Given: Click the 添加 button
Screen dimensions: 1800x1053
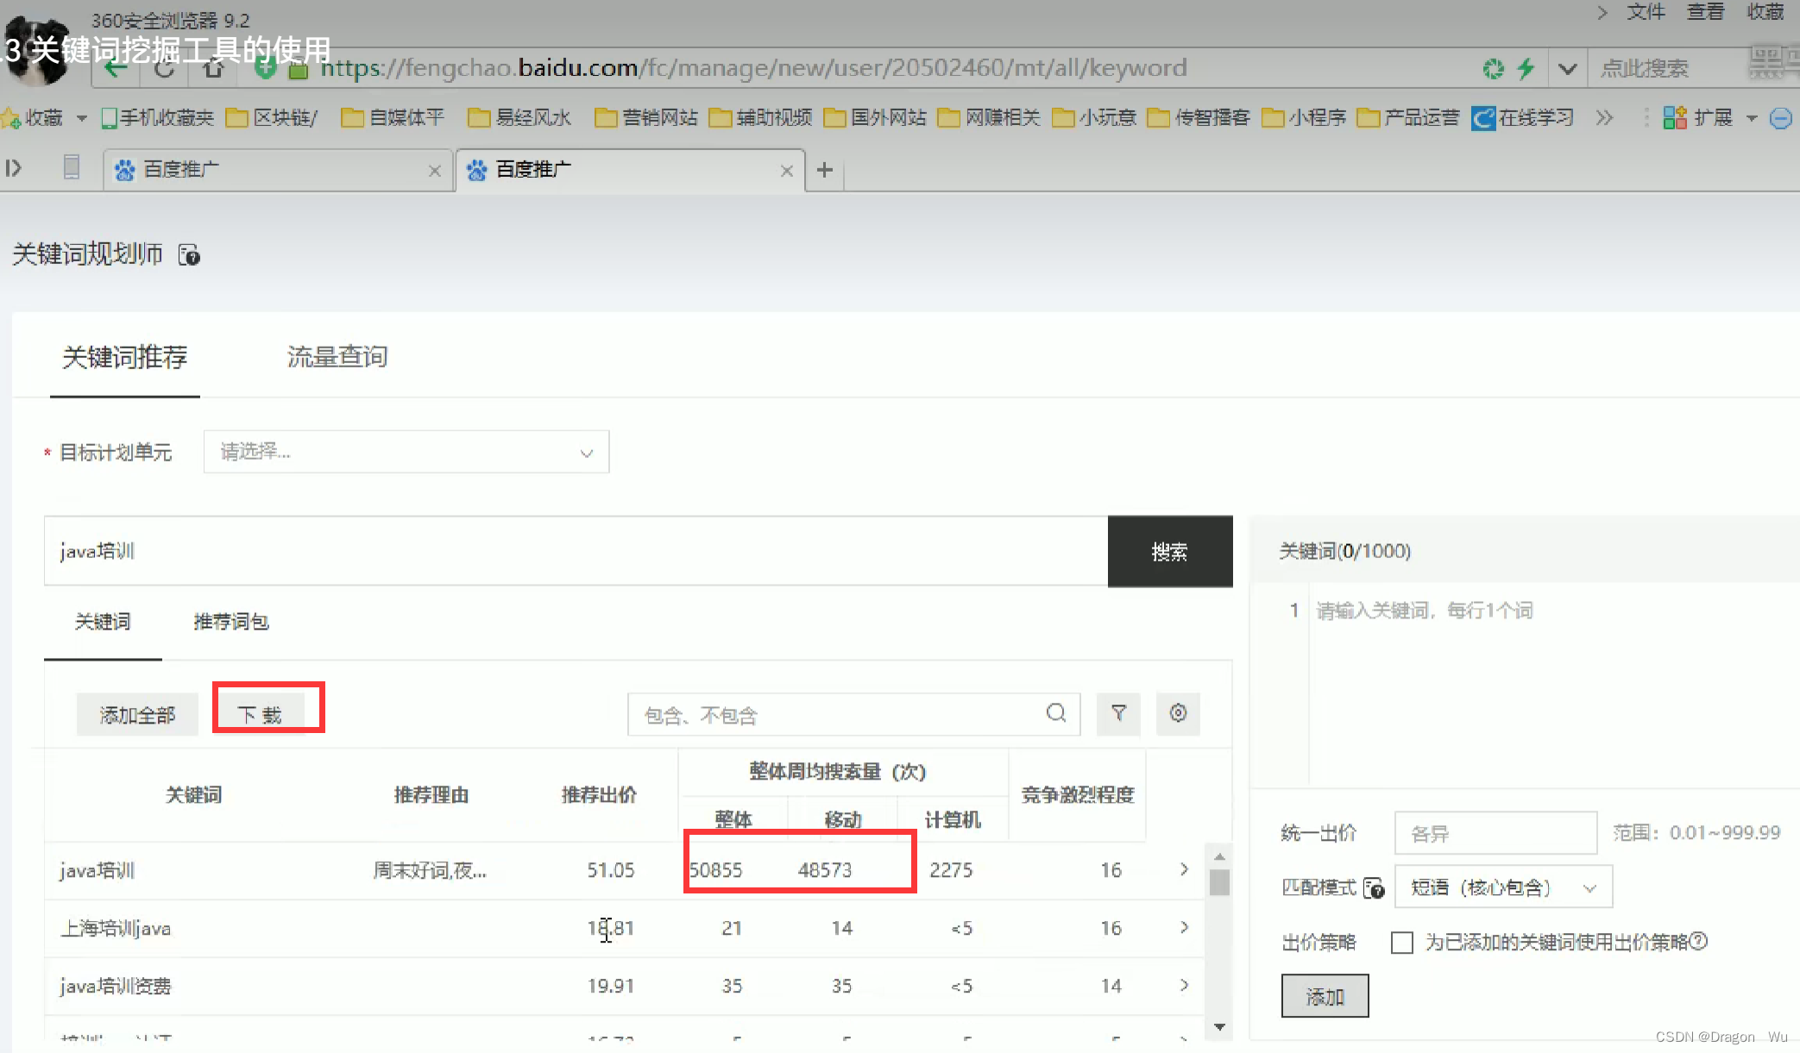Looking at the screenshot, I should click(x=1325, y=997).
